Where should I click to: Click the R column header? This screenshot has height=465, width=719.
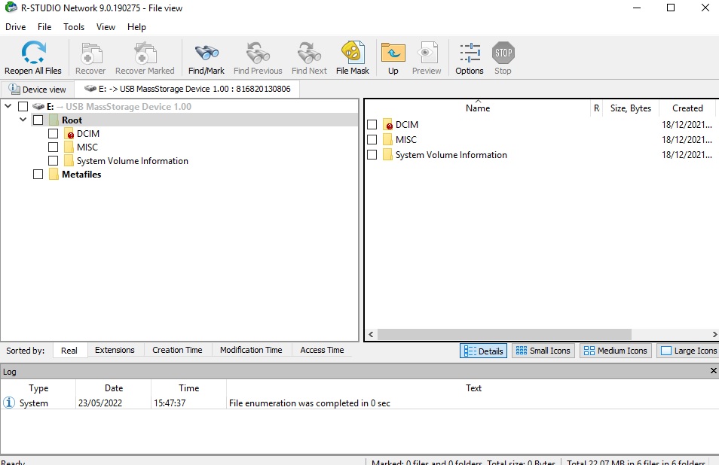(596, 108)
